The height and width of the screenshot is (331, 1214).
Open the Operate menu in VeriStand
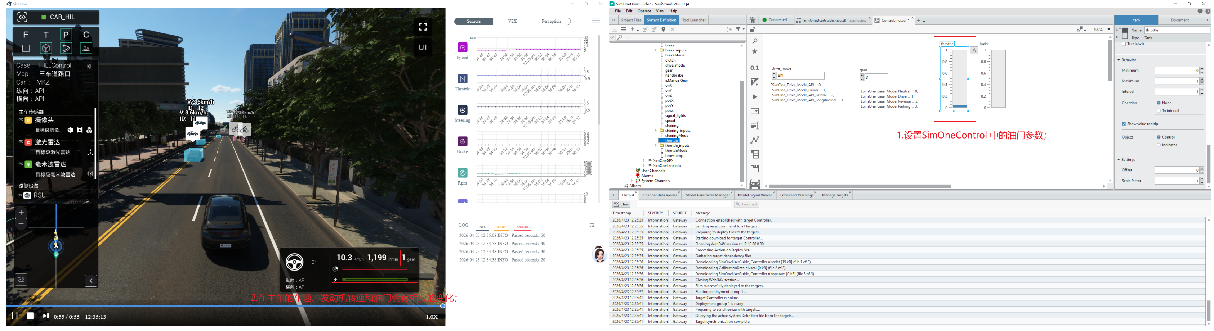(x=644, y=11)
